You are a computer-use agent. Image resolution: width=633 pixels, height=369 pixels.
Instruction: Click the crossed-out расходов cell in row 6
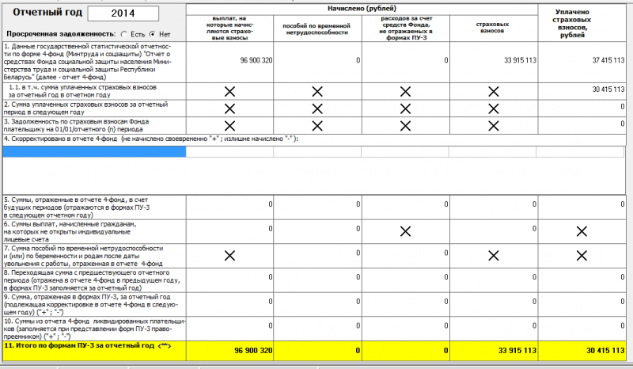click(x=405, y=231)
